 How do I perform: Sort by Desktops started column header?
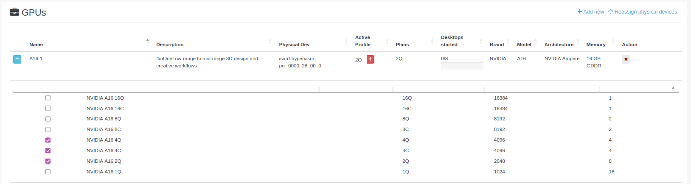[452, 41]
